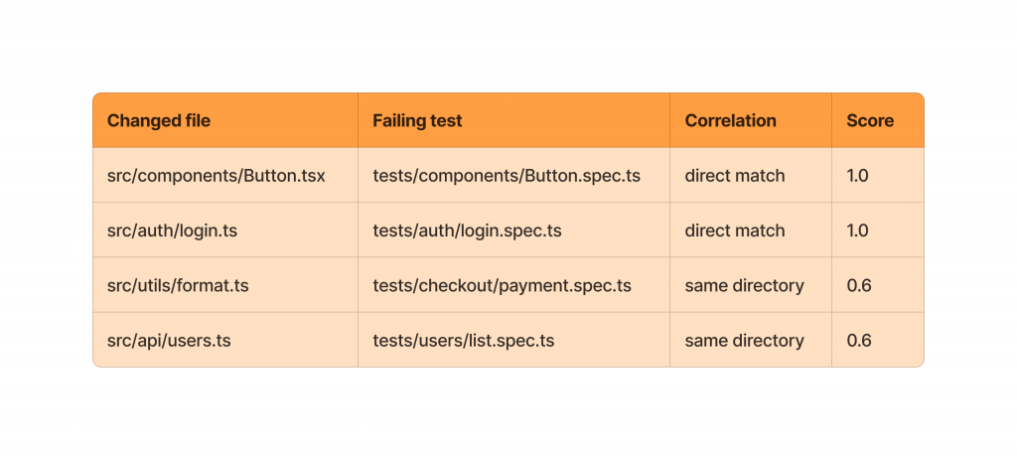Select the src/auth/login.ts cell
Viewport: 1017px width, 460px height.
pos(172,230)
